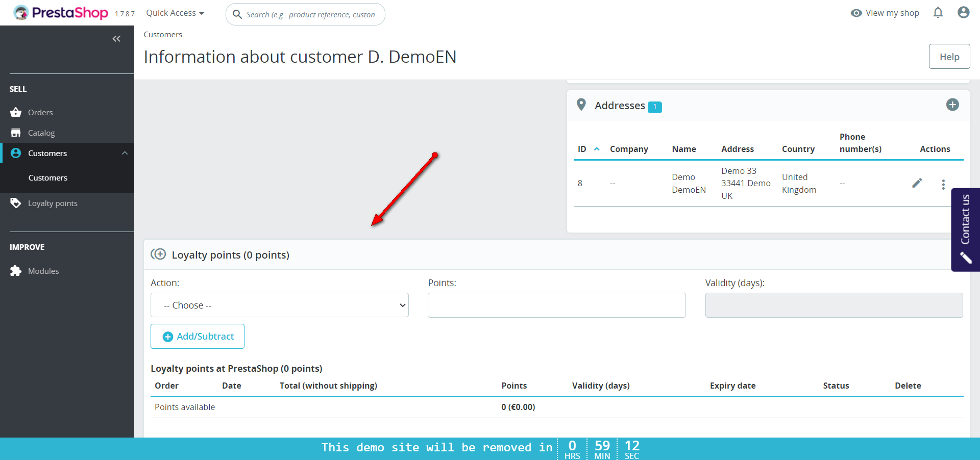Collapse the sidebar menu with double chevron

(x=116, y=39)
